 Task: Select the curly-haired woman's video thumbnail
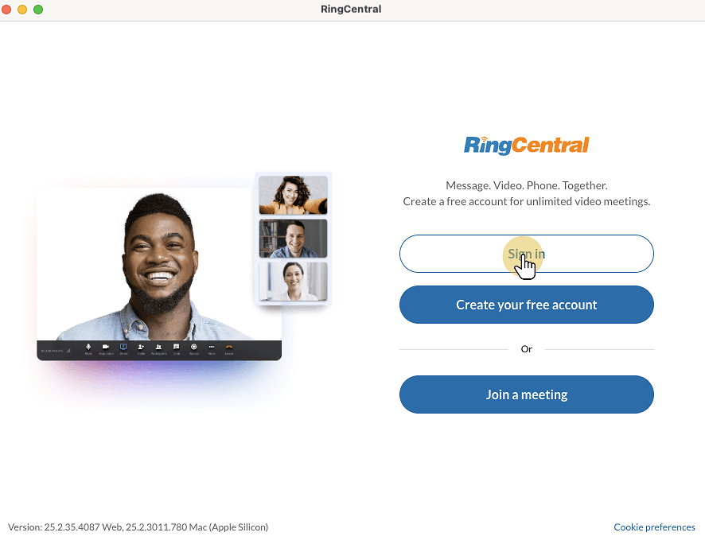coord(293,195)
